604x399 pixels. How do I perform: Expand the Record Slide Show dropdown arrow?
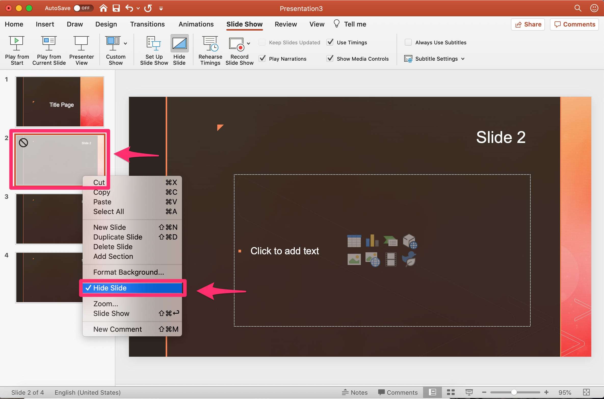click(x=249, y=42)
